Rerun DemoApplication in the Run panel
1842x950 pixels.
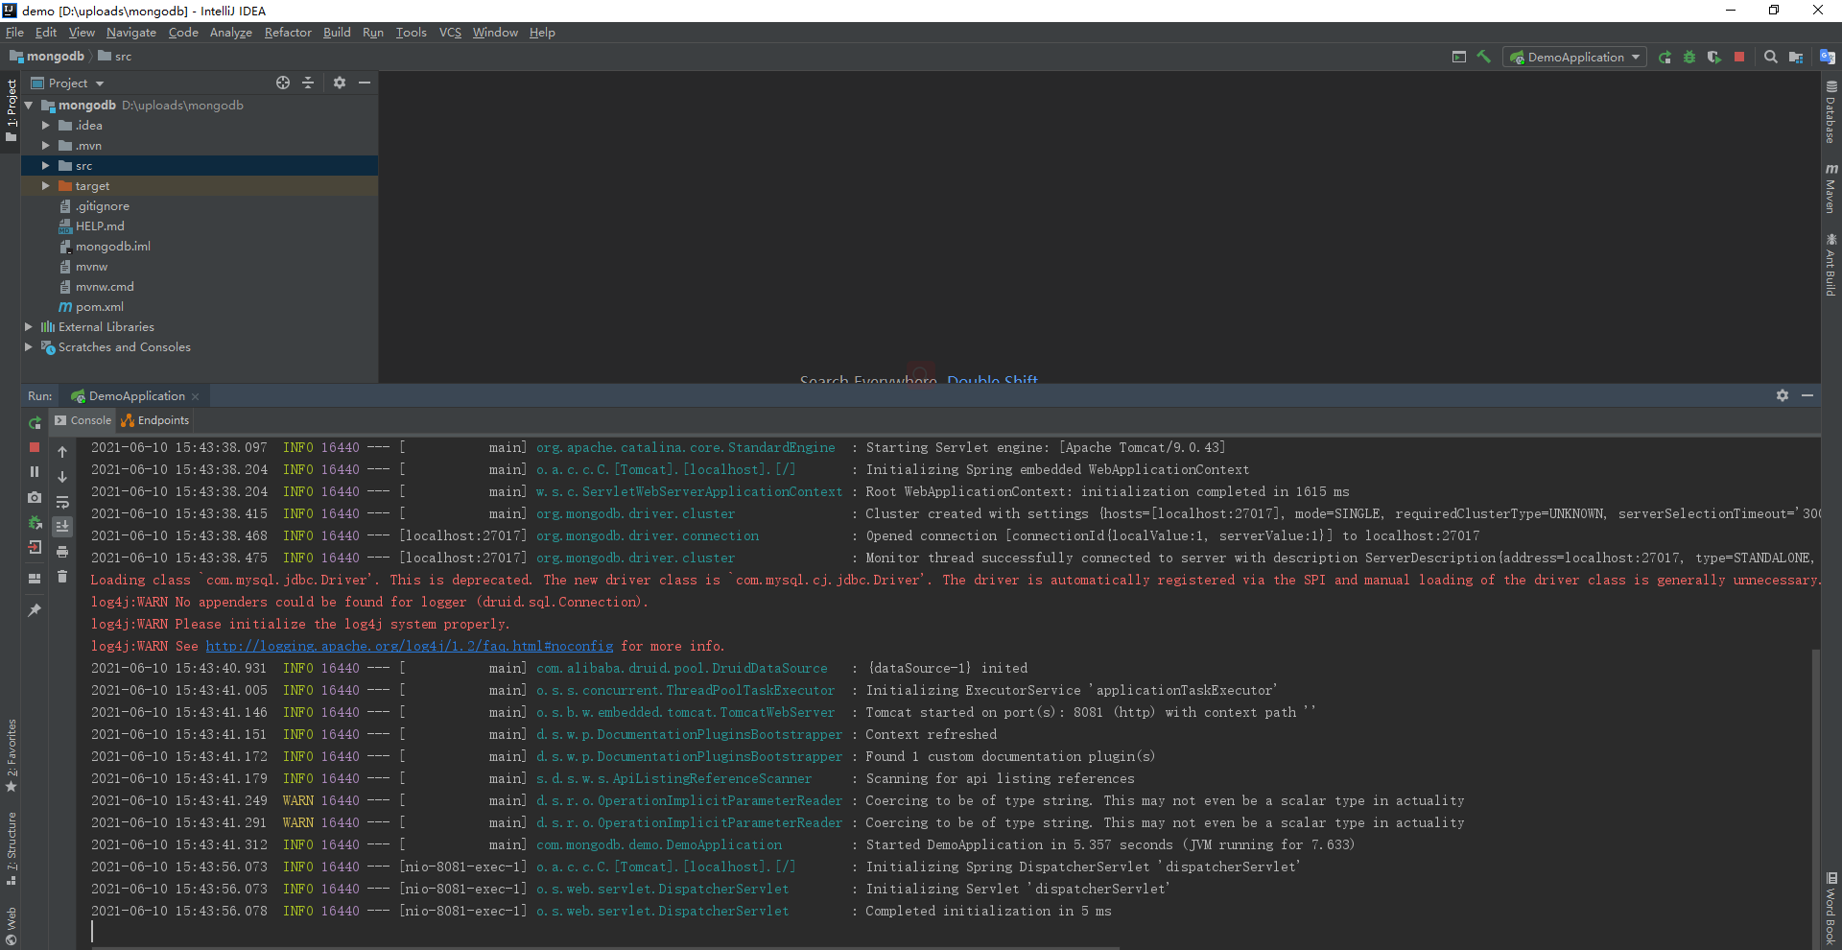[x=35, y=422]
